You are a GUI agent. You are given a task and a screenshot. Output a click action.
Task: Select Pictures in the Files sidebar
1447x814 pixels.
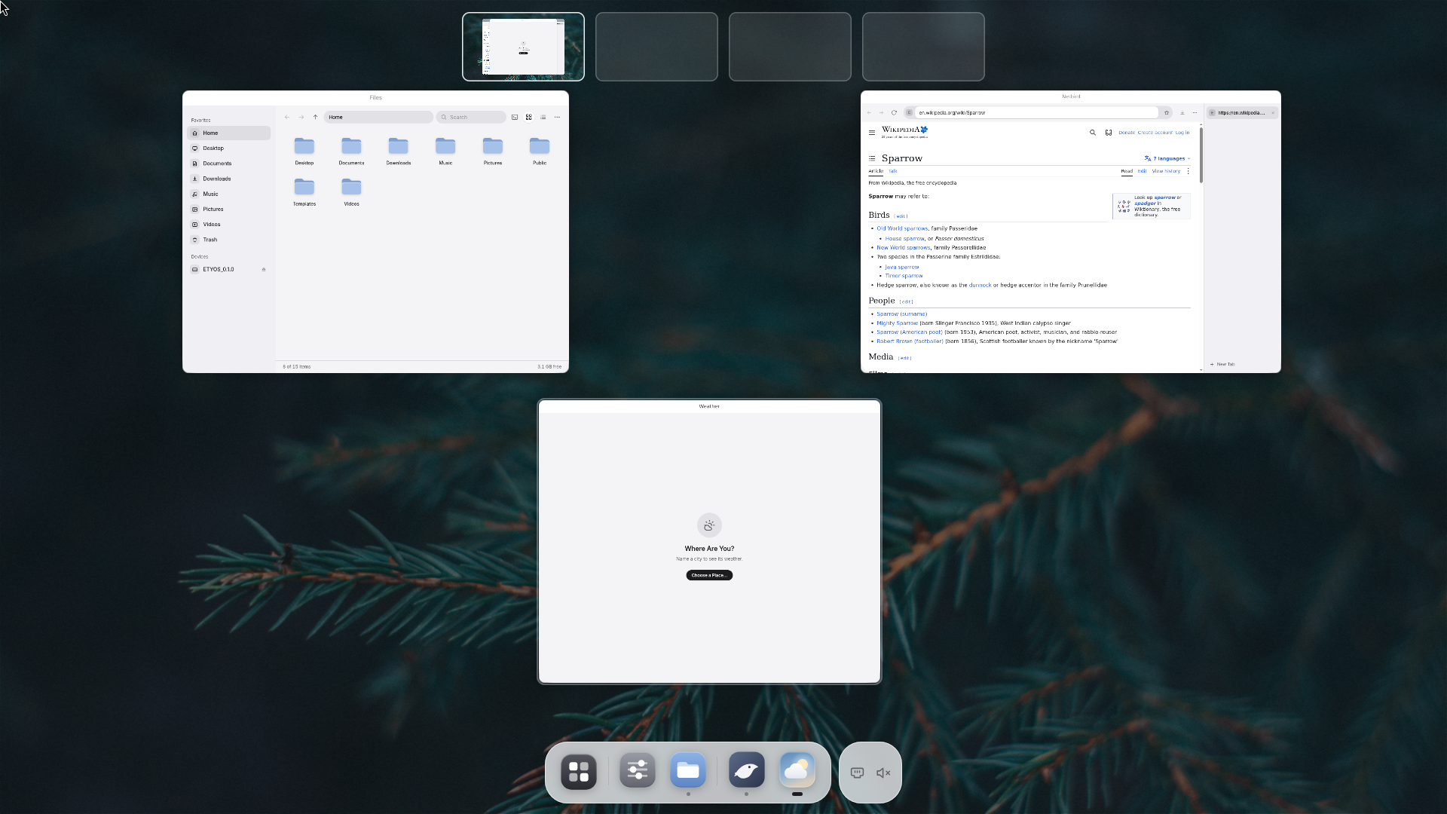(229, 209)
